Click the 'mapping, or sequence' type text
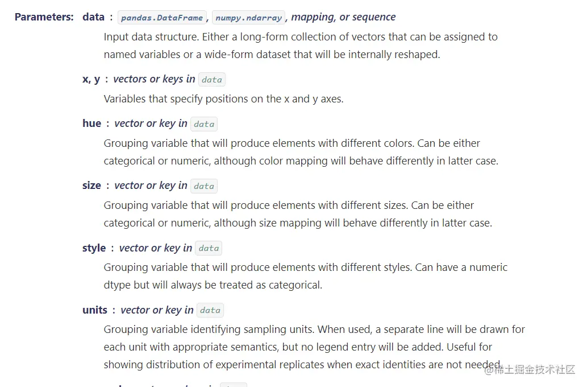This screenshot has width=587, height=387. [343, 17]
